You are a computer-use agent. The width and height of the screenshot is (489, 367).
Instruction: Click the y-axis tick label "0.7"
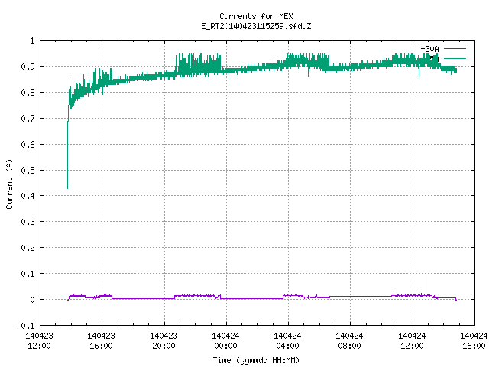click(28, 119)
